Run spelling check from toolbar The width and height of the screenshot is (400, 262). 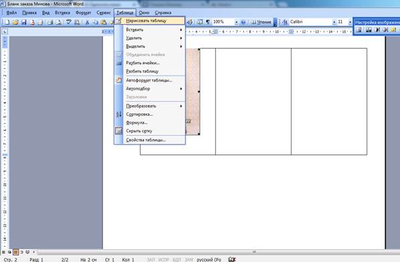(68, 22)
